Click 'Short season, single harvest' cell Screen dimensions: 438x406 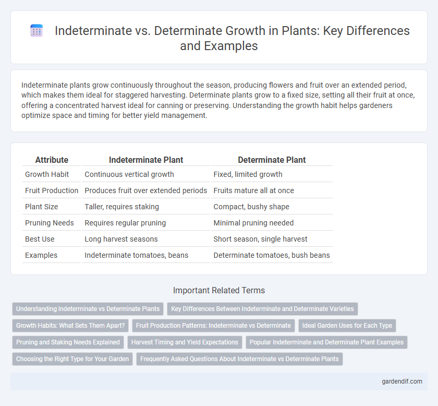(272, 239)
